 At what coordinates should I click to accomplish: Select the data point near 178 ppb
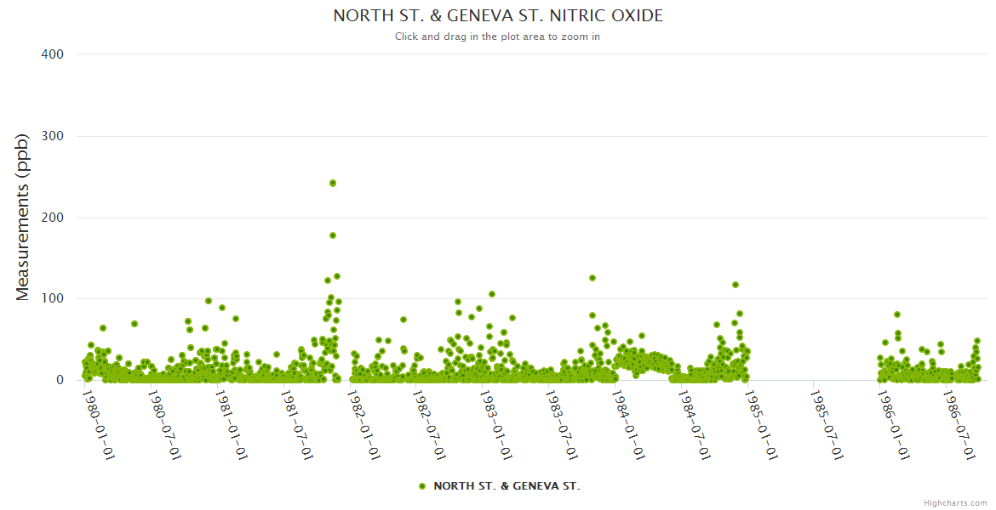pyautogui.click(x=333, y=235)
